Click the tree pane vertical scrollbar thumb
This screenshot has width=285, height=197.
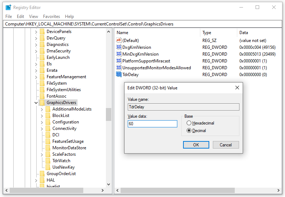109,114
